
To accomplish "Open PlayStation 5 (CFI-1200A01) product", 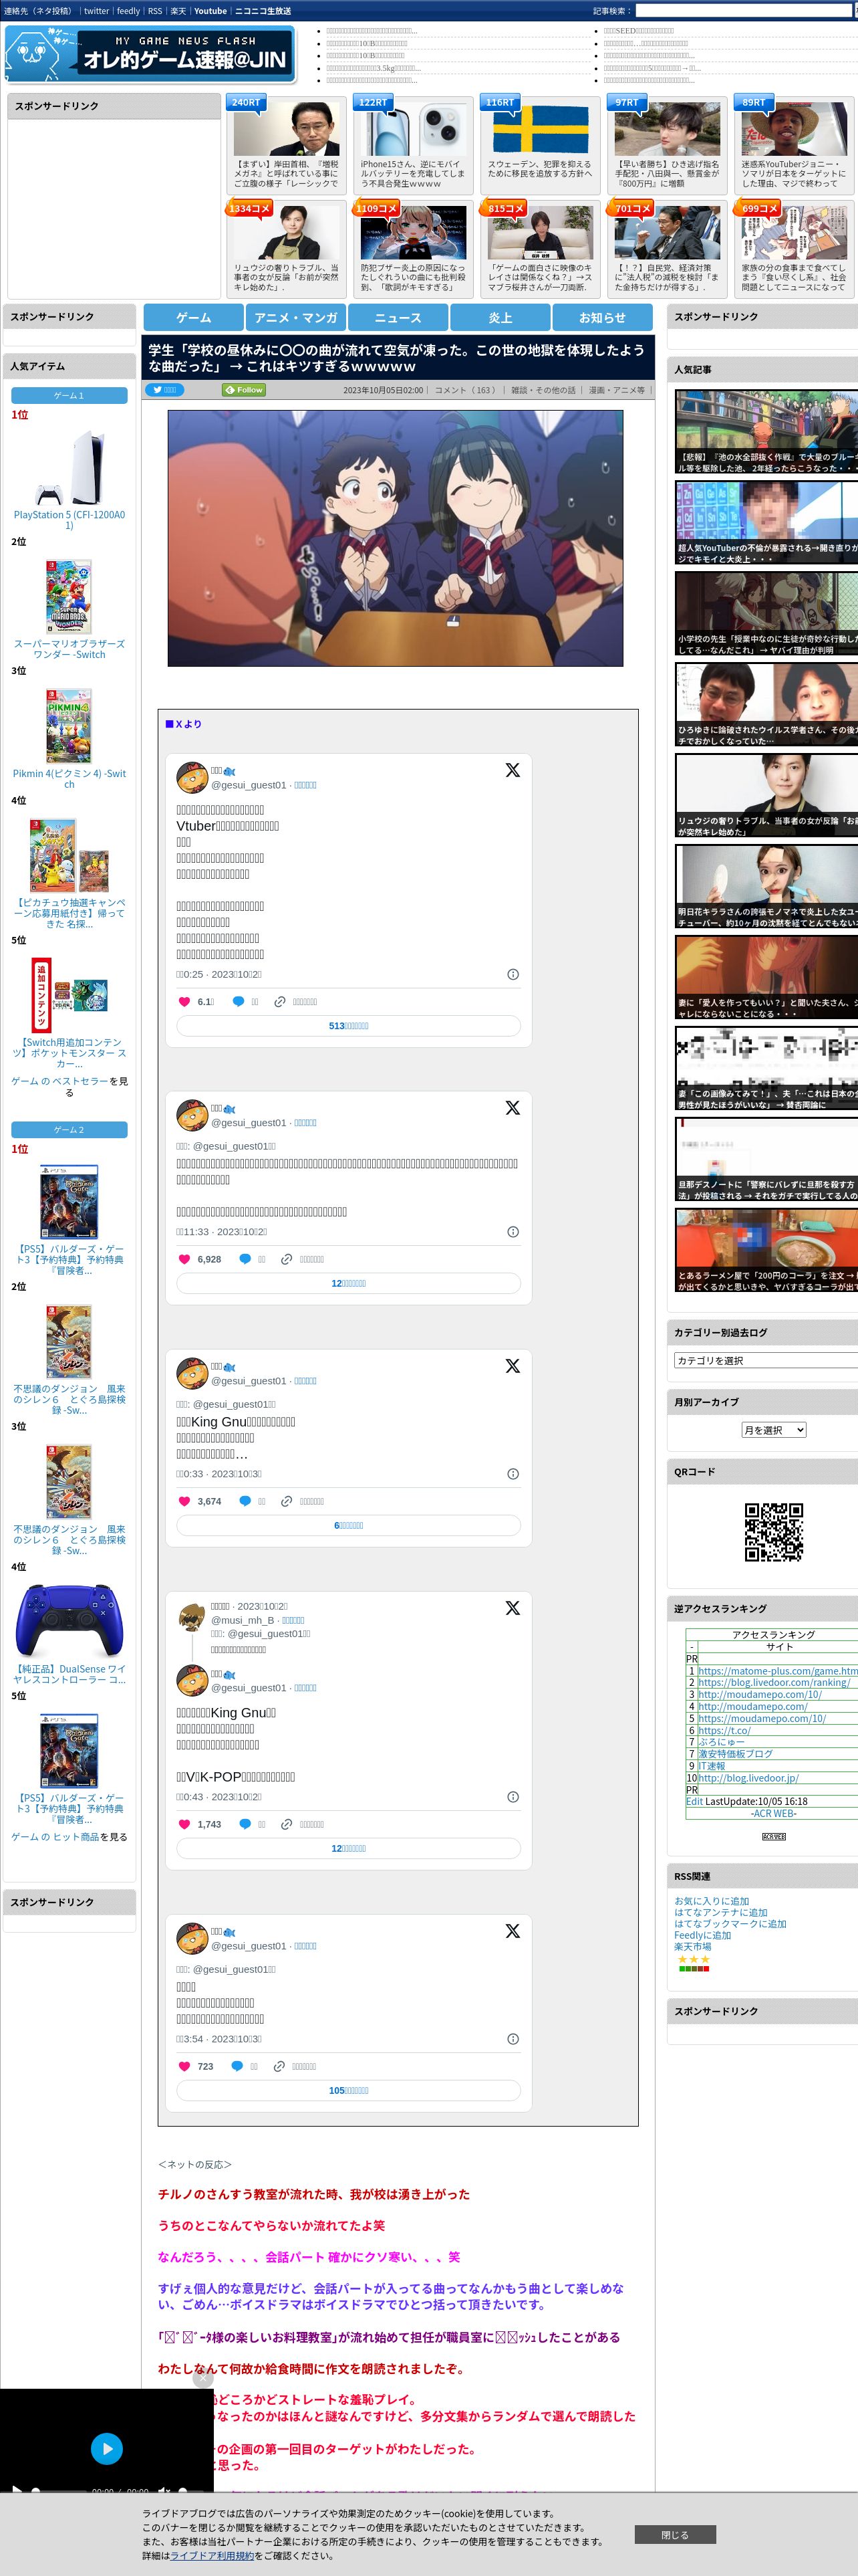I will point(69,520).
